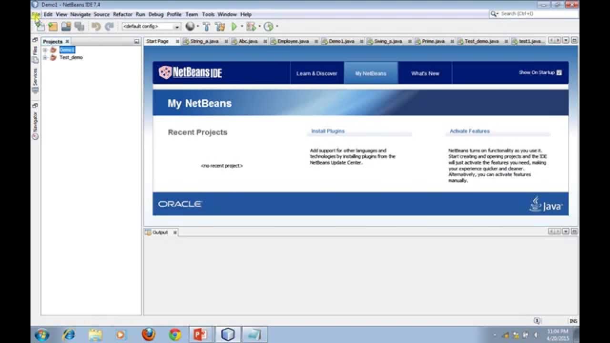The image size is (610, 343).
Task: Open the Navigator side panel
Action: (x=35, y=126)
